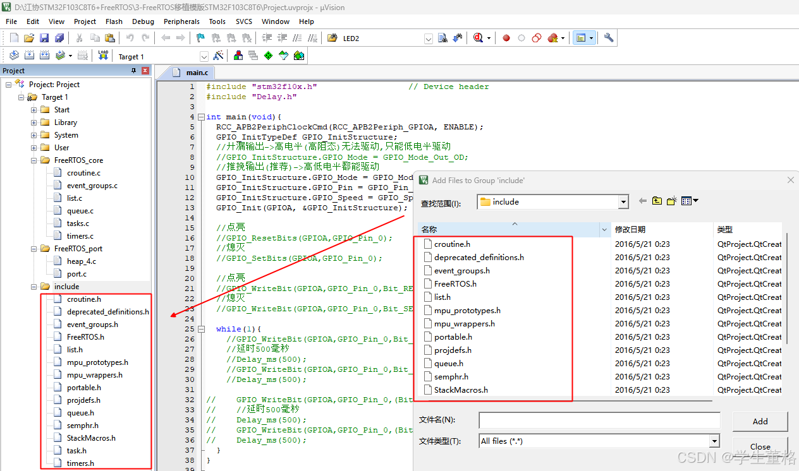Open Find in Files binoculars-folder icon
The height and width of the screenshot is (471, 799).
coord(332,38)
